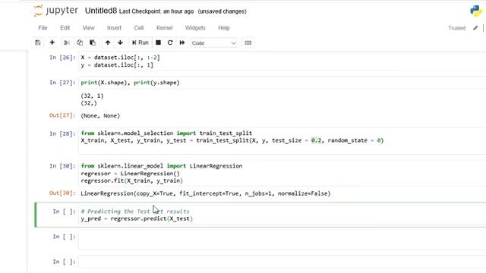The width and height of the screenshot is (486, 273).
Task: Open the File menu
Action: pos(43,28)
